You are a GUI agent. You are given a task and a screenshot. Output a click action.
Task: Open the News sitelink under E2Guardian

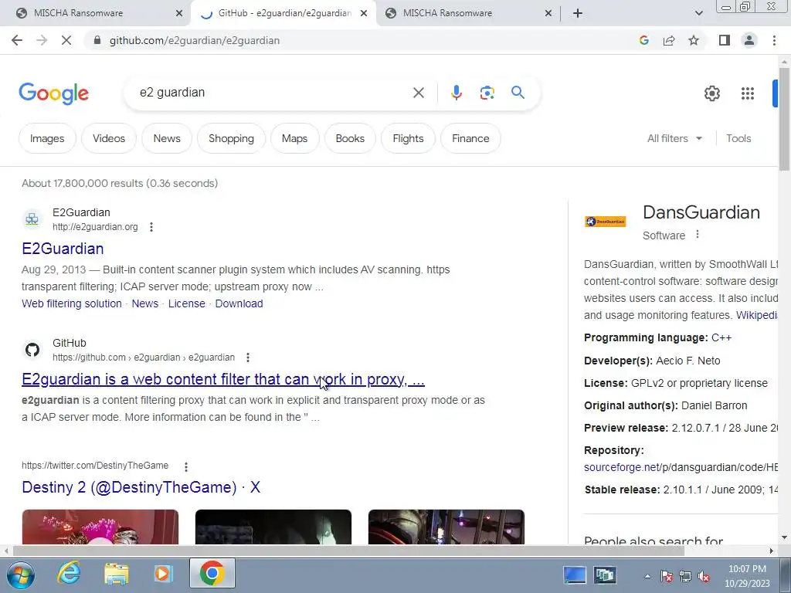144,303
